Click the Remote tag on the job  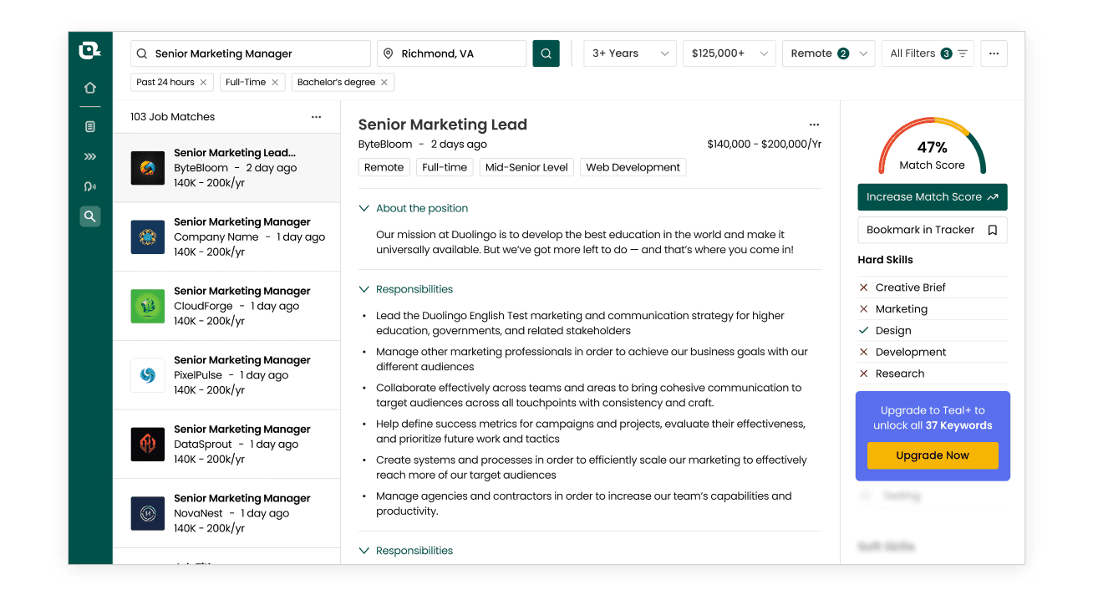pos(384,168)
